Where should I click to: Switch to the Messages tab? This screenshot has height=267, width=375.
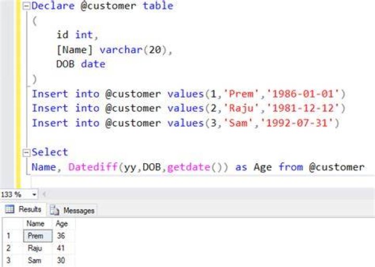tap(72, 210)
